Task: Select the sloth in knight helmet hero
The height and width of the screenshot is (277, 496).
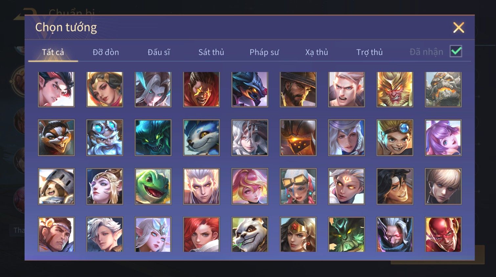Action: tap(56, 186)
